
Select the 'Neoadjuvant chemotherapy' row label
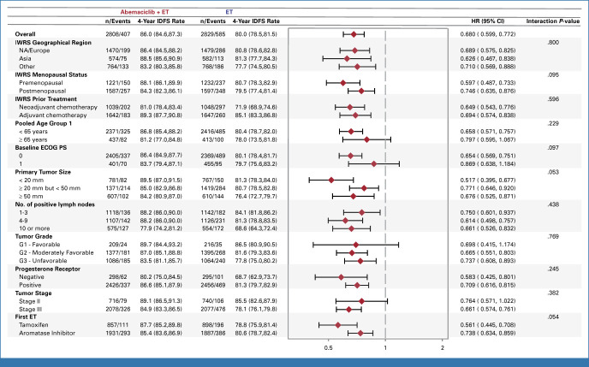click(x=58, y=107)
